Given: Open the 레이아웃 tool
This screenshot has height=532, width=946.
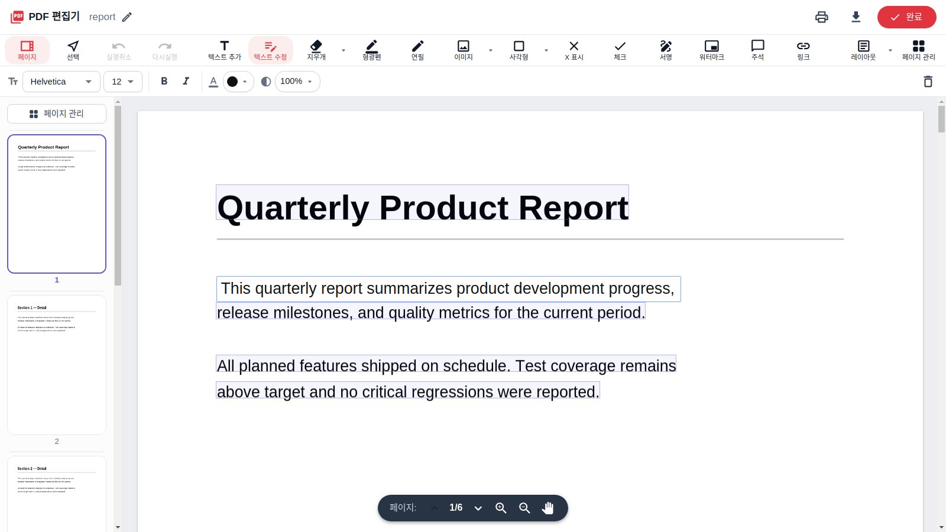Looking at the screenshot, I should click(x=864, y=50).
